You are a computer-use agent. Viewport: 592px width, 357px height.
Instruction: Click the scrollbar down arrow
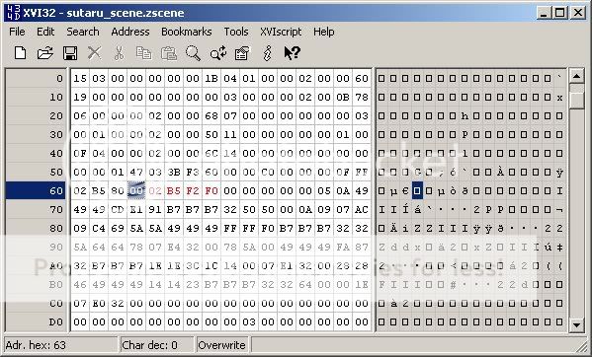coord(576,324)
